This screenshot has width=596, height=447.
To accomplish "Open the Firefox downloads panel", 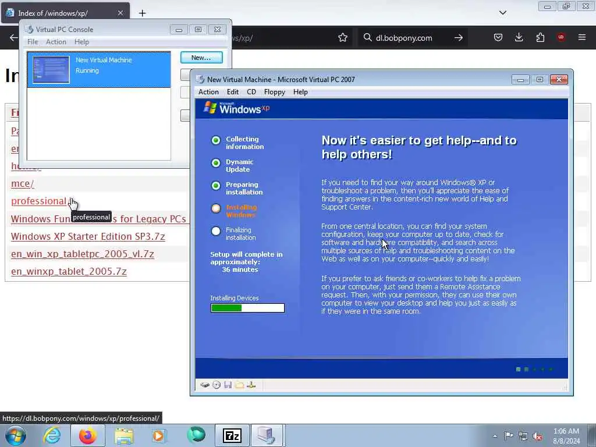I will [x=519, y=37].
